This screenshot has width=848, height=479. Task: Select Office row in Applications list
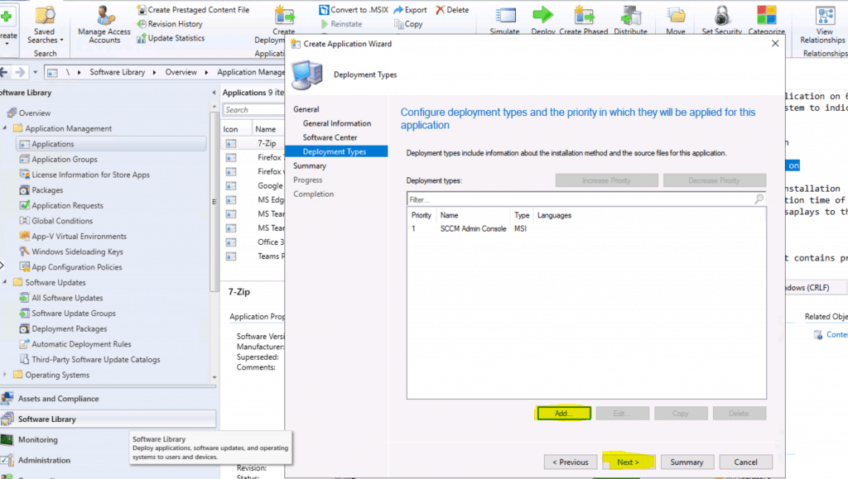click(253, 242)
